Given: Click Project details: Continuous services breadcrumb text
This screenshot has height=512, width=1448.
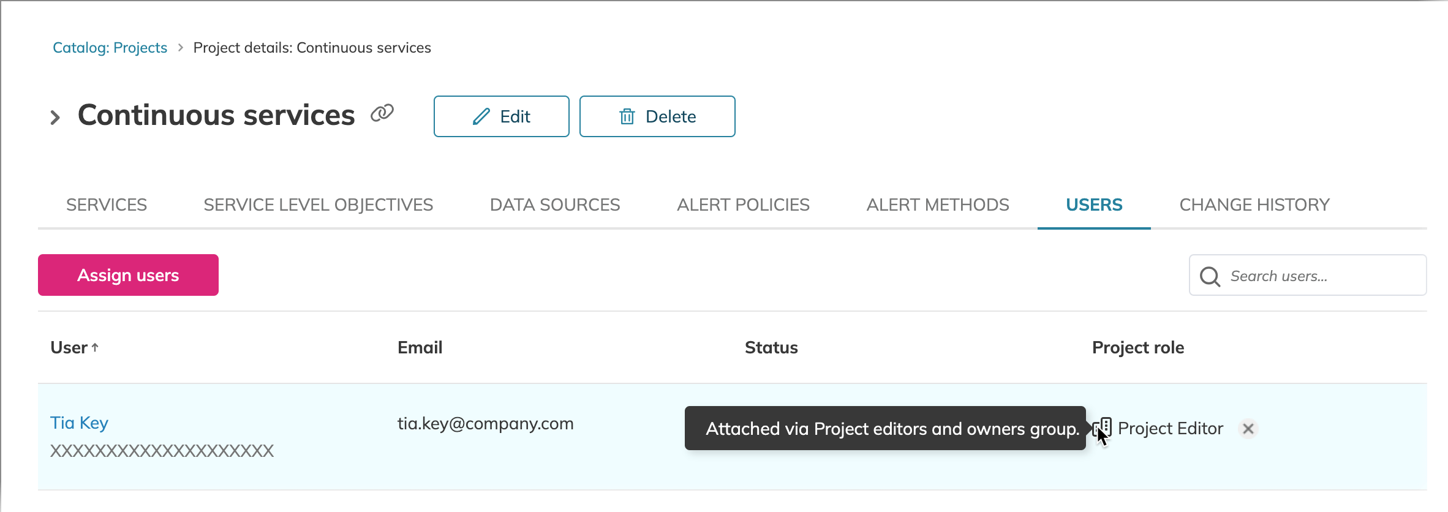Looking at the screenshot, I should pyautogui.click(x=312, y=48).
